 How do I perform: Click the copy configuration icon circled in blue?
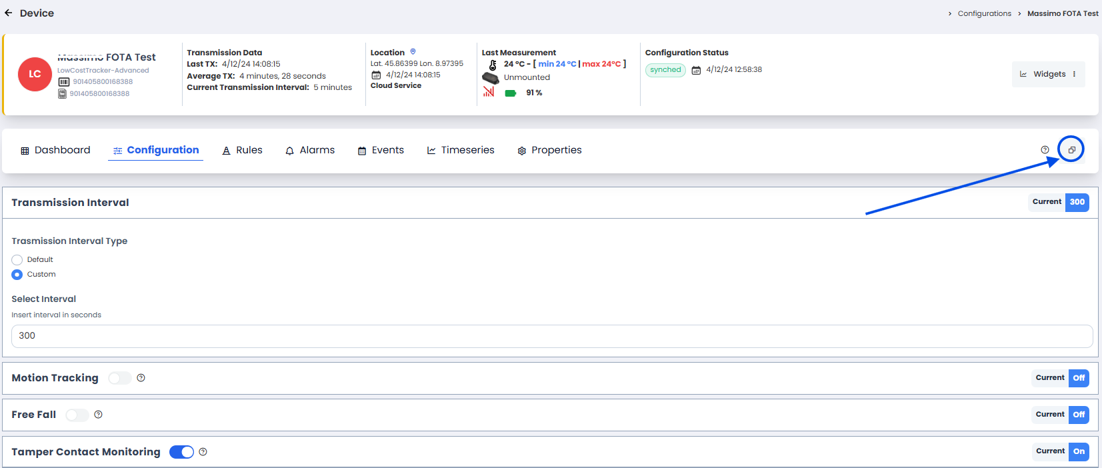pos(1071,149)
